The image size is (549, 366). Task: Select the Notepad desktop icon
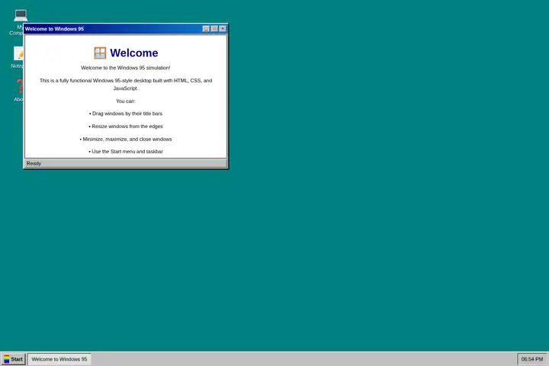point(18,57)
